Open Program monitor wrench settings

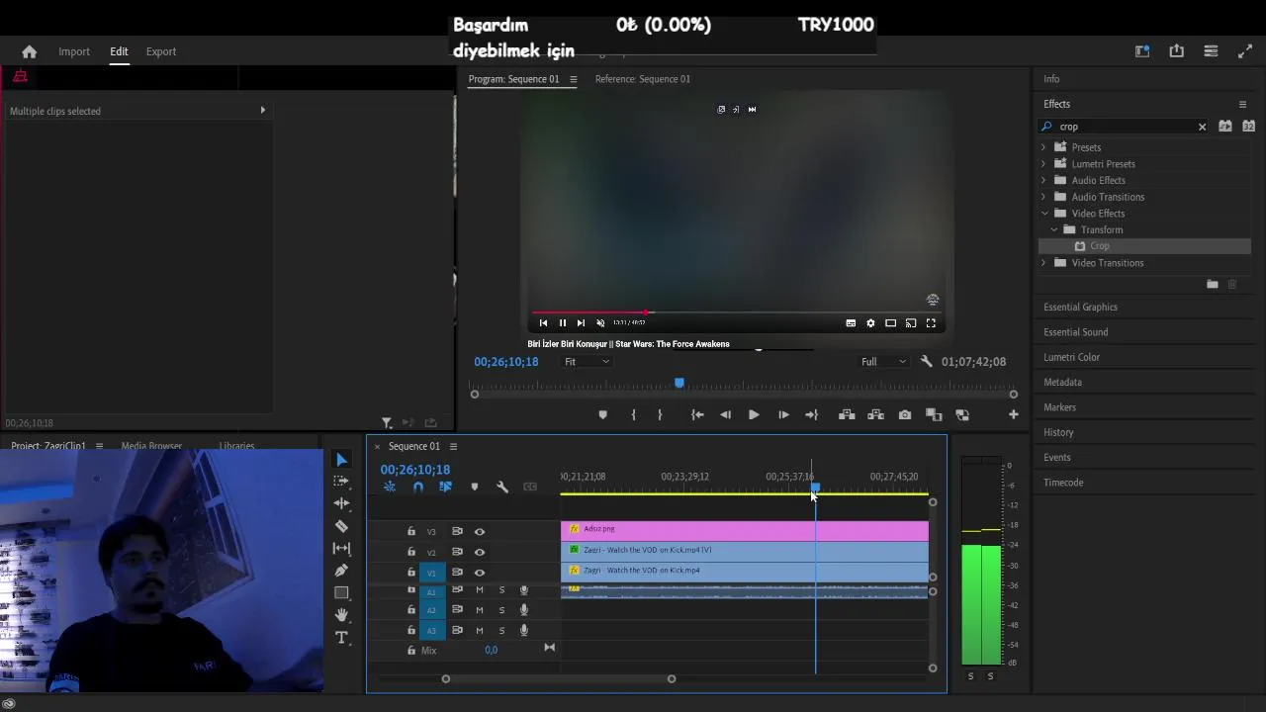tap(927, 362)
